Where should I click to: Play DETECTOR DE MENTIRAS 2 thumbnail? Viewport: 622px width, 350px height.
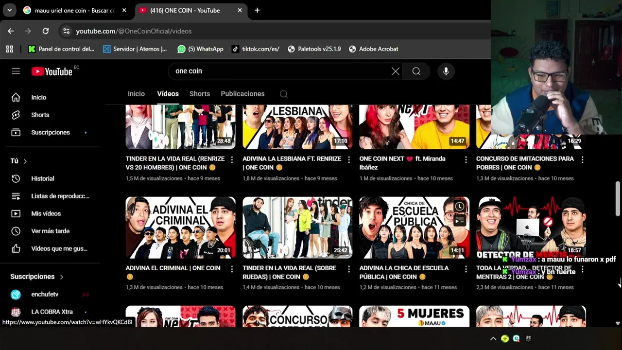point(531,227)
